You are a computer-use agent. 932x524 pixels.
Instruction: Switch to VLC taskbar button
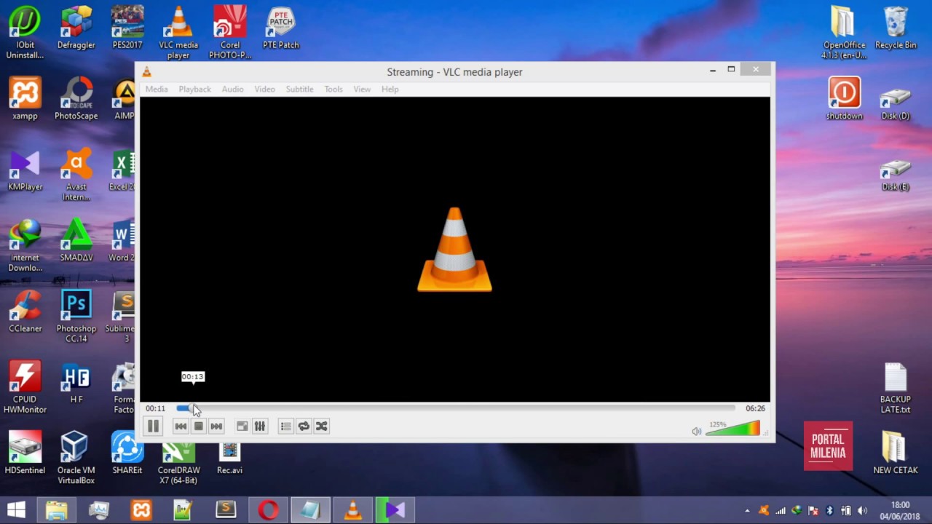click(353, 510)
